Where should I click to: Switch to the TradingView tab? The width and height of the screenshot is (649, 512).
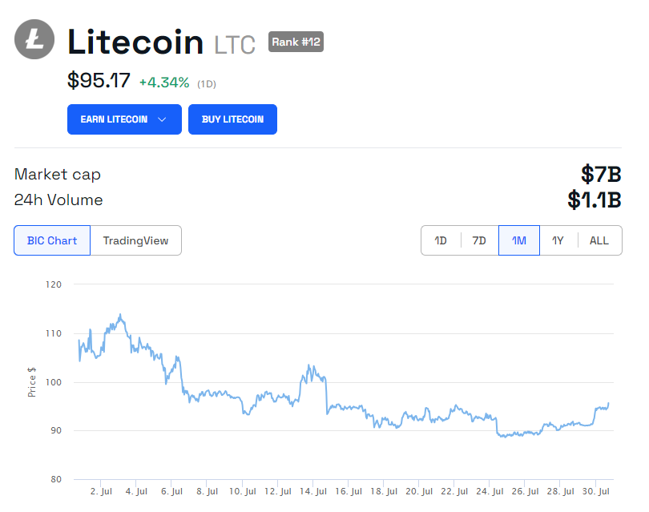[x=135, y=240]
